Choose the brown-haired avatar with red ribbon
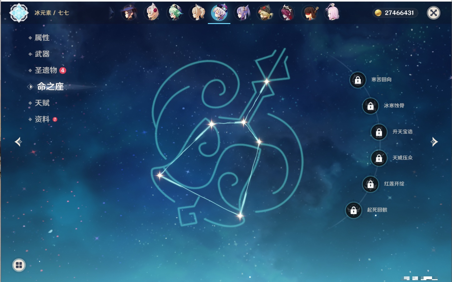Image resolution: width=452 pixels, height=282 pixels. coord(310,13)
